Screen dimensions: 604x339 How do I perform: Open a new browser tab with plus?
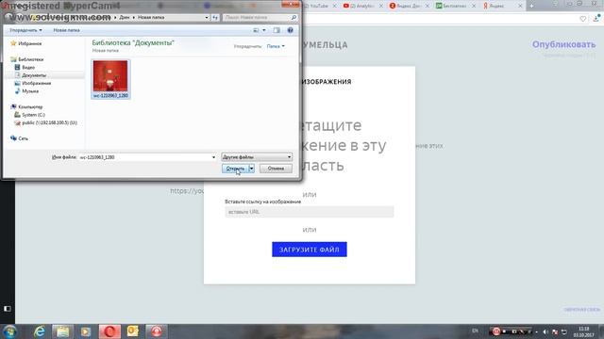click(x=531, y=6)
